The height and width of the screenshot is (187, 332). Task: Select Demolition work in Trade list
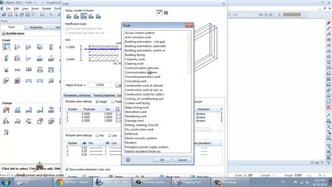click(136, 112)
